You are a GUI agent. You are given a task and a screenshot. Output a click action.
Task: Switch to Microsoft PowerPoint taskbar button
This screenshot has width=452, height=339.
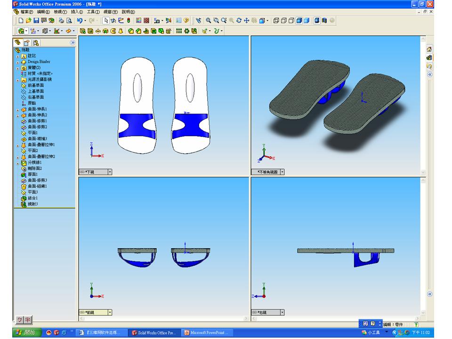206,332
